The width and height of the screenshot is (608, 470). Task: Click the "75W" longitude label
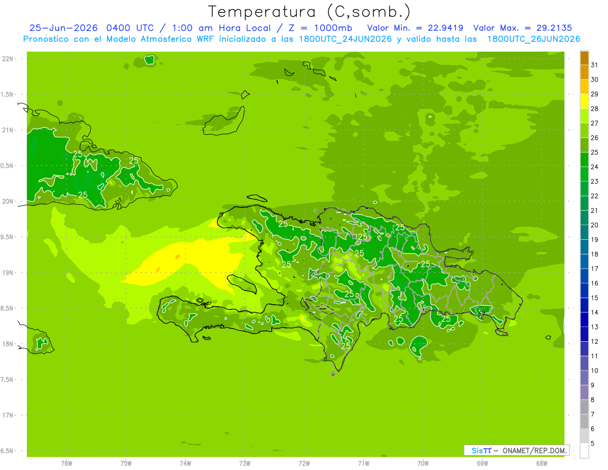click(126, 463)
